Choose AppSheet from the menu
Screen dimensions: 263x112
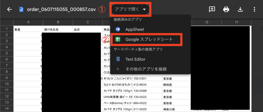(x=150, y=30)
